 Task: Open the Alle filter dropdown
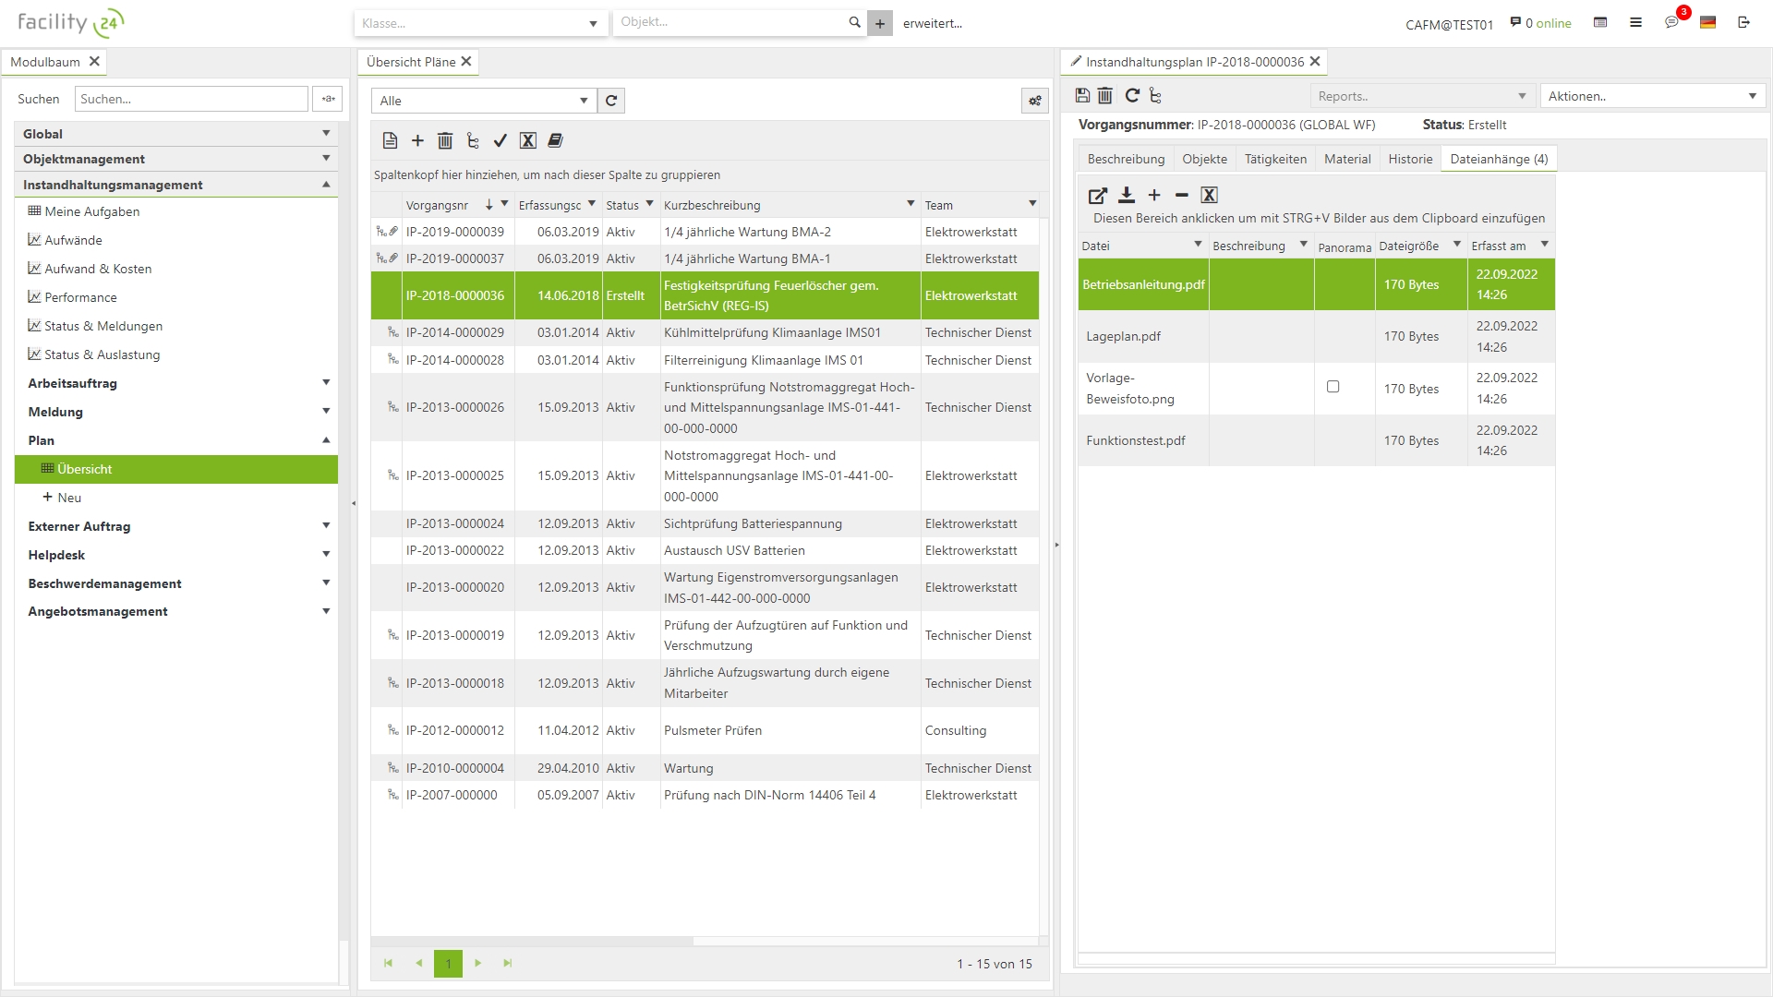click(483, 101)
